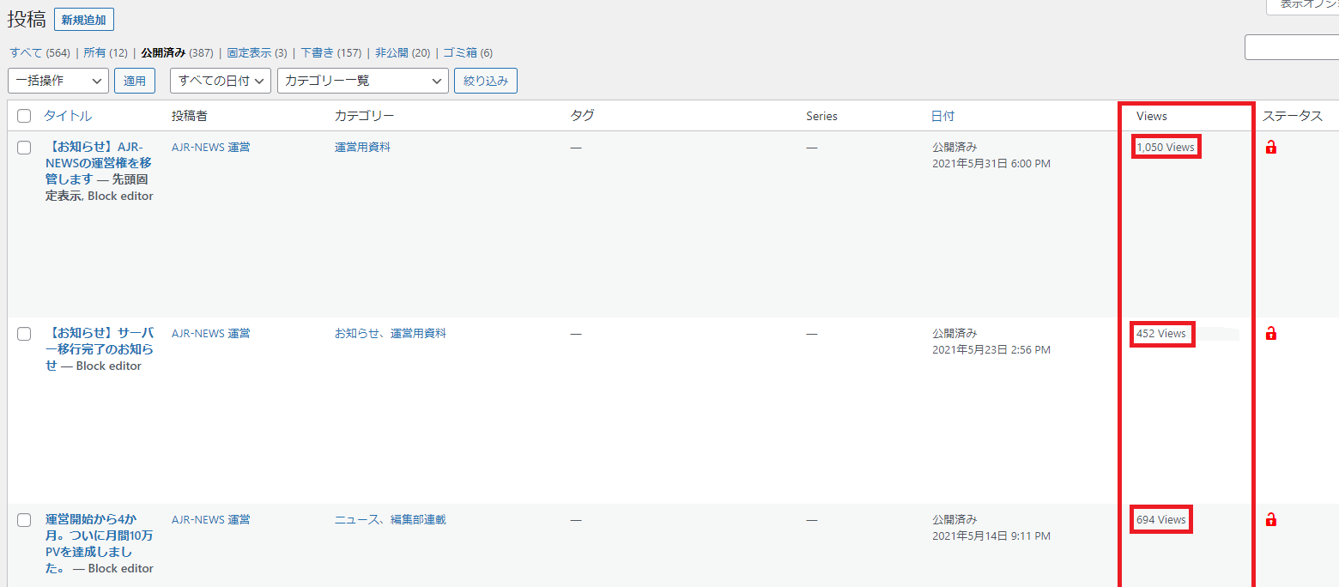Click the post search input field
Viewport: 1339px width, 587px height.
pyautogui.click(x=1292, y=47)
